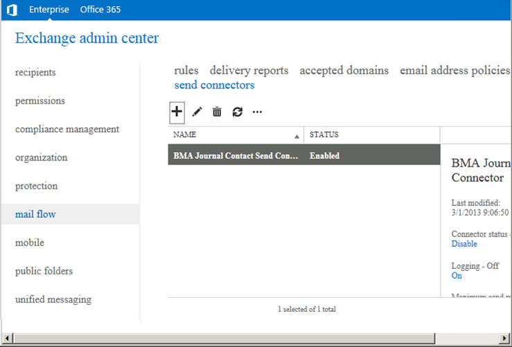Click '1 selected of 1 total' text
This screenshot has height=347, width=512.
coord(307,309)
